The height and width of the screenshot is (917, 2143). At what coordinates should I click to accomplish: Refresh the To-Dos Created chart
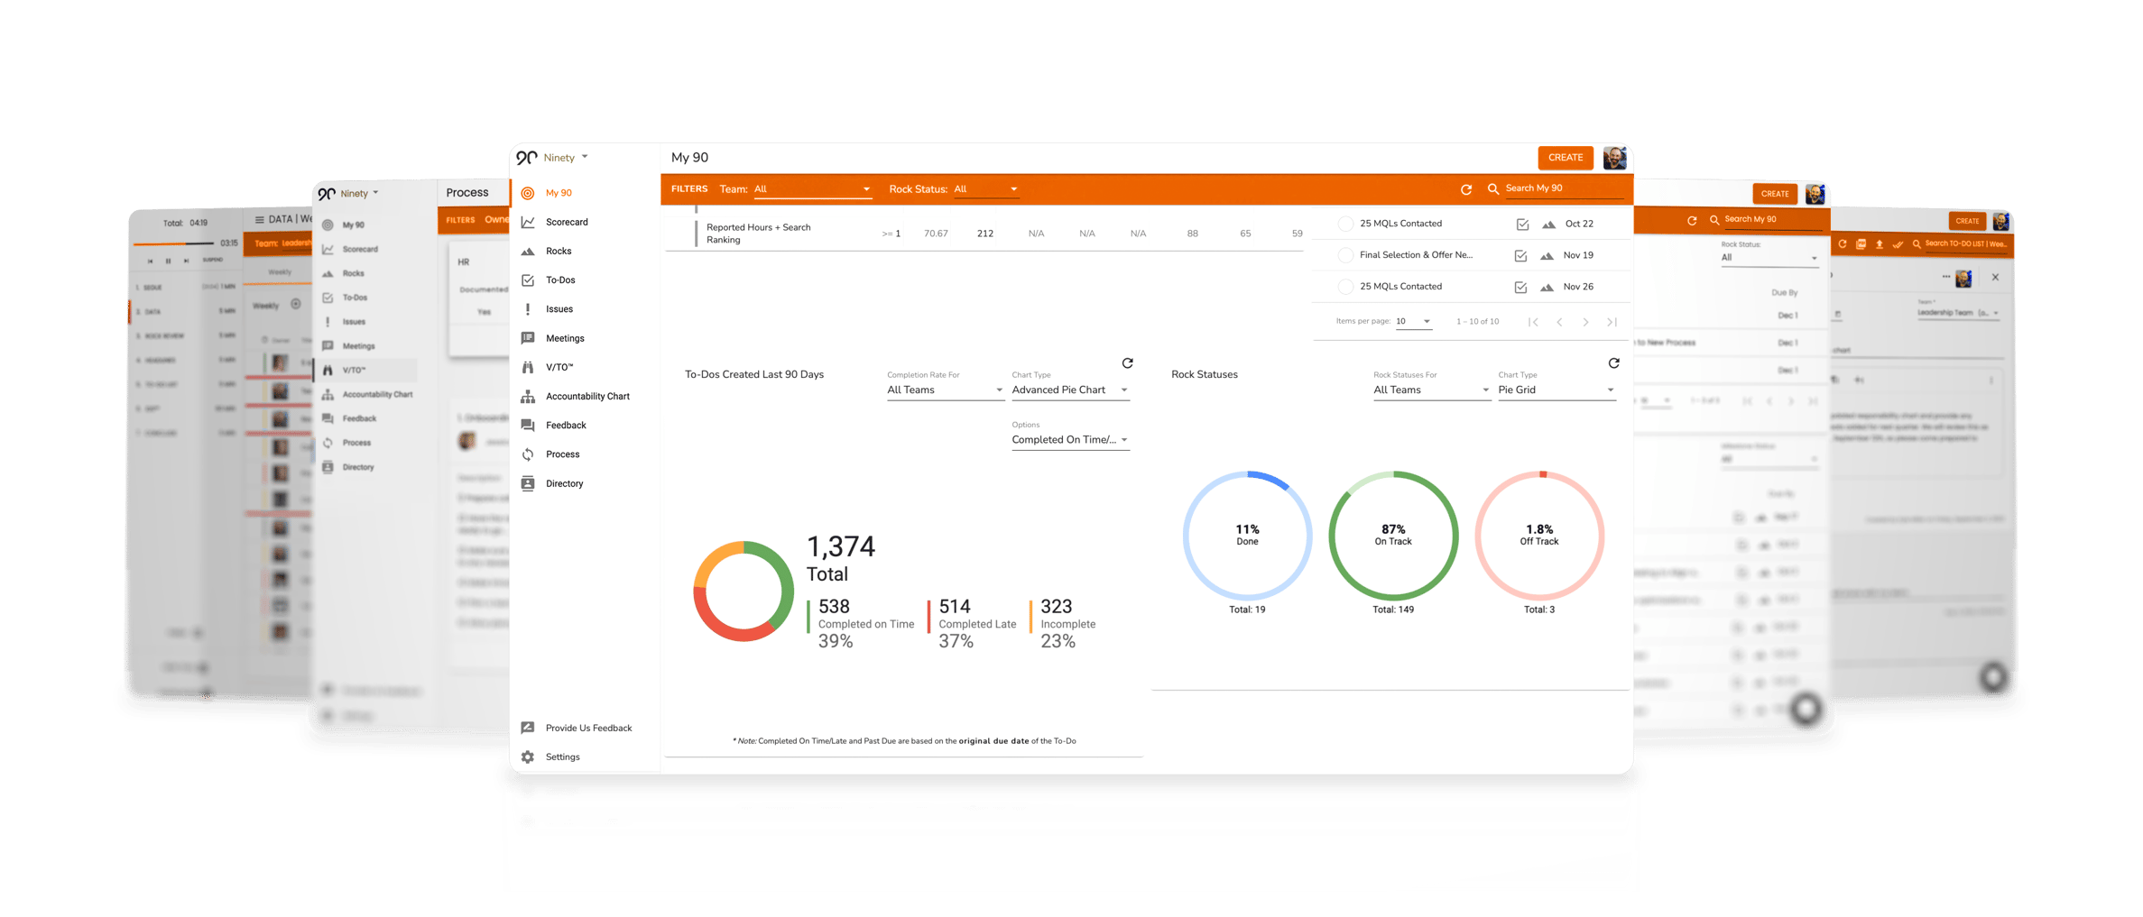[x=1128, y=363]
